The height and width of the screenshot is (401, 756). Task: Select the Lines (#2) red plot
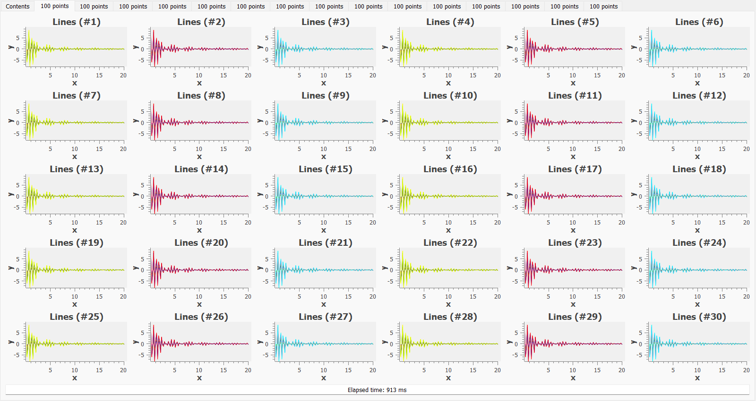tap(200, 47)
